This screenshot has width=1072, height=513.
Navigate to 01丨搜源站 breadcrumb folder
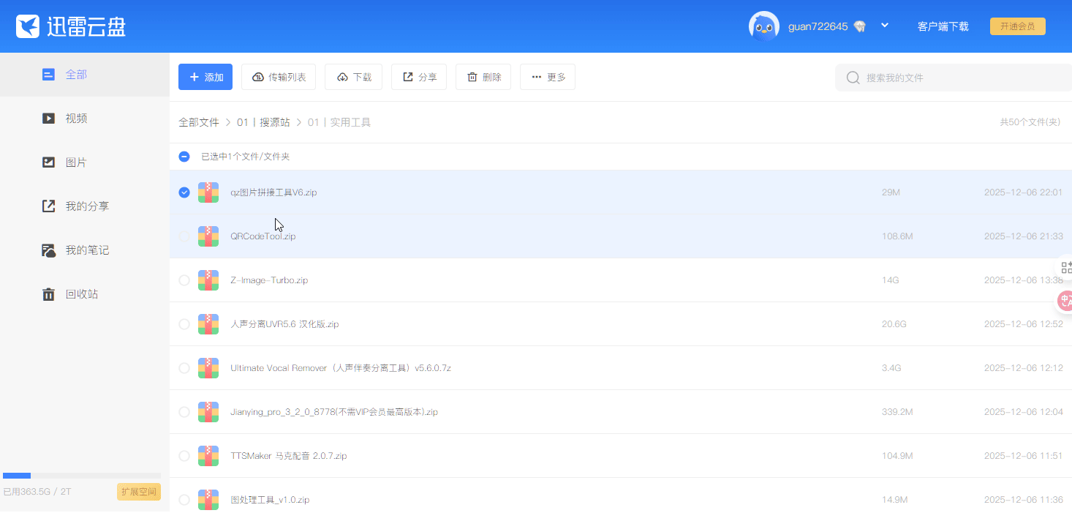(263, 122)
